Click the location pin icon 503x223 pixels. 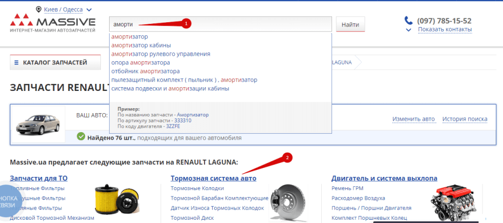pyautogui.click(x=39, y=10)
